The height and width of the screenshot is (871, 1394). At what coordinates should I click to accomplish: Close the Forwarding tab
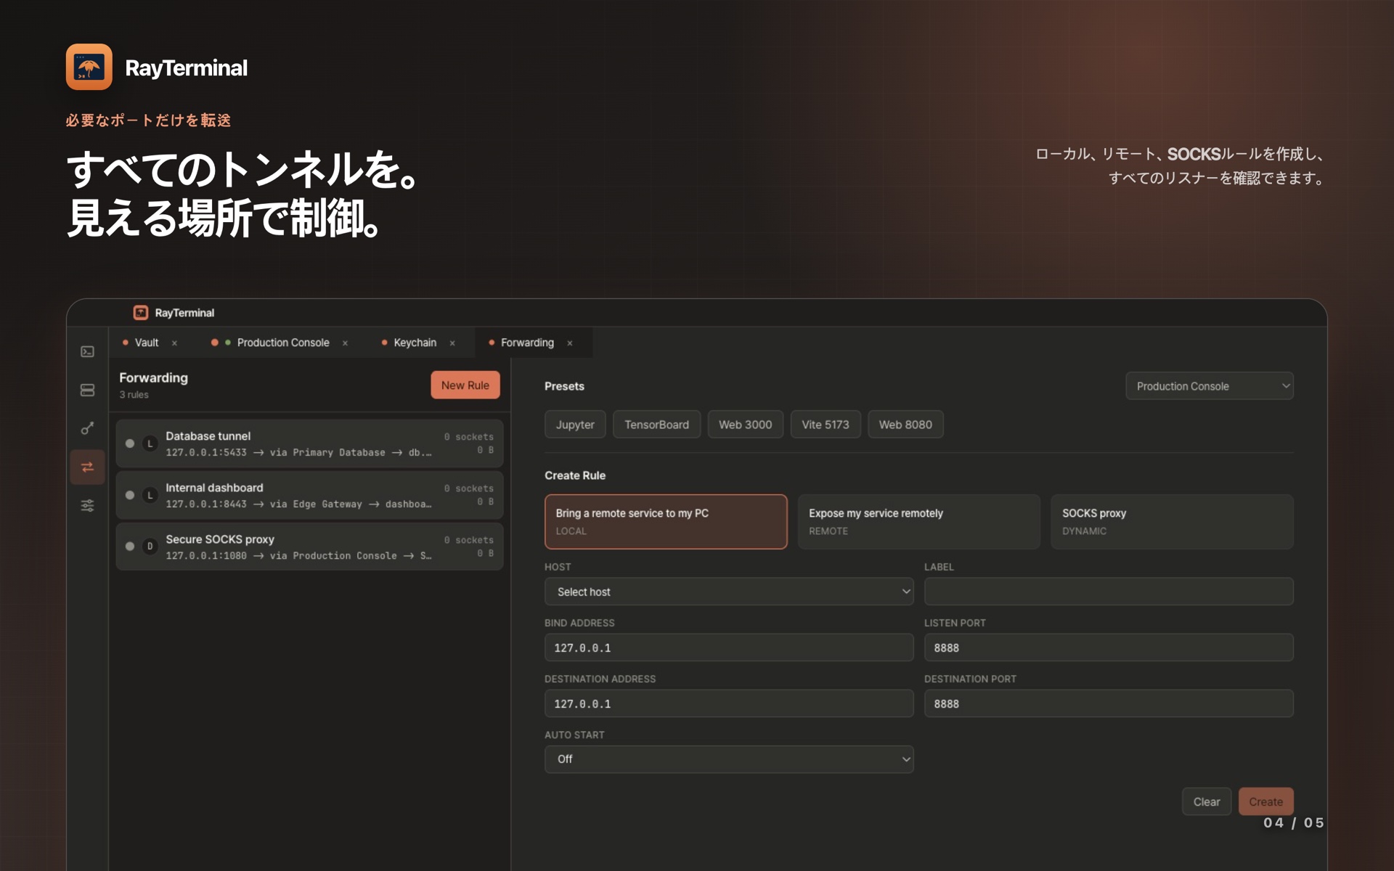tap(570, 343)
